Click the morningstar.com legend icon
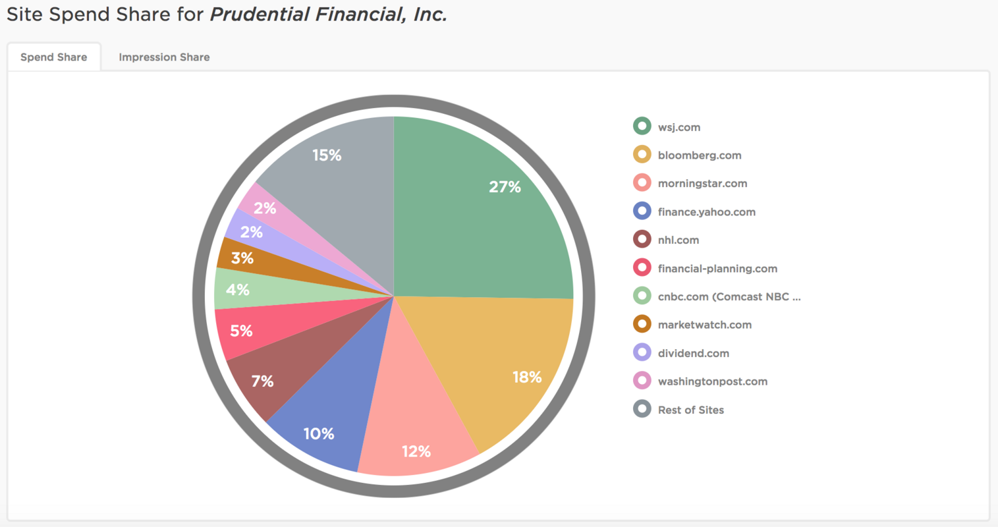This screenshot has height=527, width=998. [x=642, y=183]
